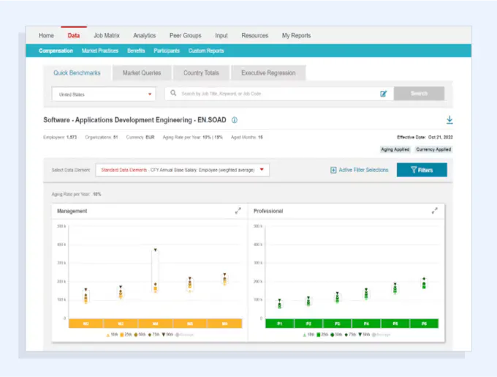The height and width of the screenshot is (377, 497).
Task: Click the Aging Applied tag
Action: pyautogui.click(x=395, y=149)
